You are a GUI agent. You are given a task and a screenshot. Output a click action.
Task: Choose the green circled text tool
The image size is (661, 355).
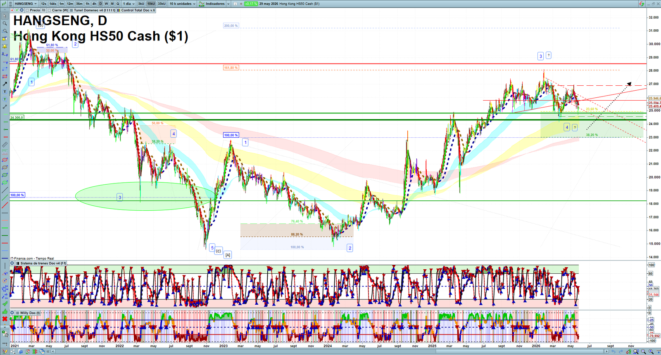pos(5,99)
